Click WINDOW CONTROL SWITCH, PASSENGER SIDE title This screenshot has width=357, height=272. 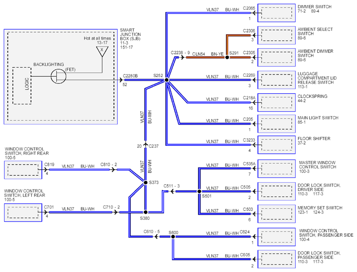[x=326, y=233]
